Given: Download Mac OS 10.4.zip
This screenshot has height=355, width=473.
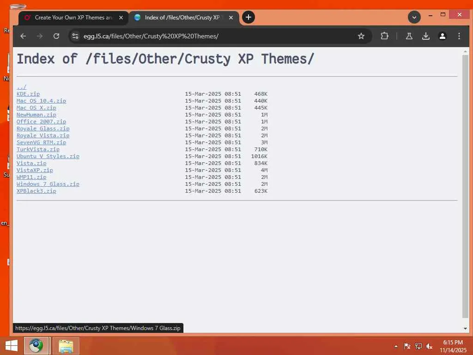Looking at the screenshot, I should 41,101.
